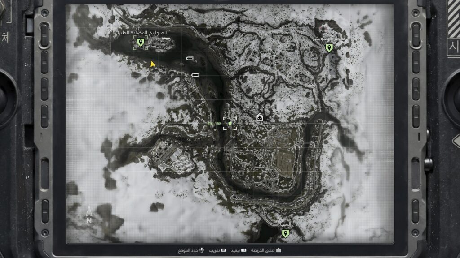The height and width of the screenshot is (258, 460).
Task: Click the yellow player arrow marker
Action: pos(152,64)
